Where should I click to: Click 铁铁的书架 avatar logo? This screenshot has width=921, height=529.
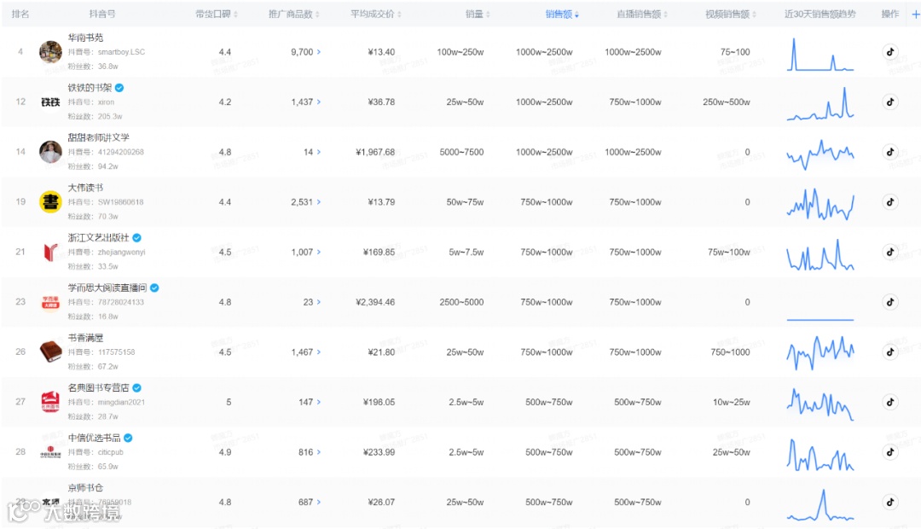50,102
